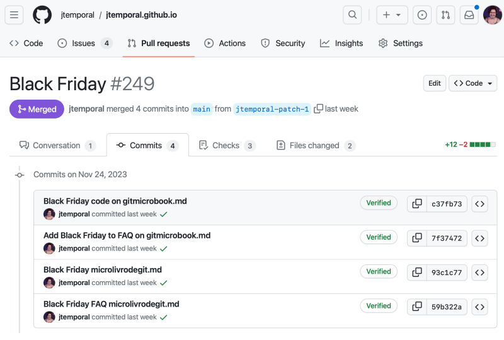Switch to the Conversation tab
The height and width of the screenshot is (340, 504).
click(57, 146)
